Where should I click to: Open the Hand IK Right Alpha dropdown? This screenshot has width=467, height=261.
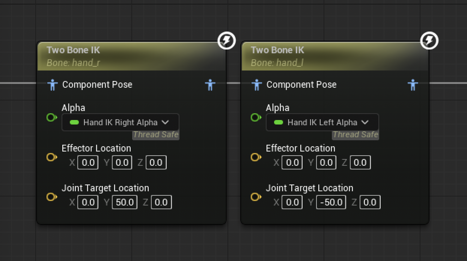point(121,122)
